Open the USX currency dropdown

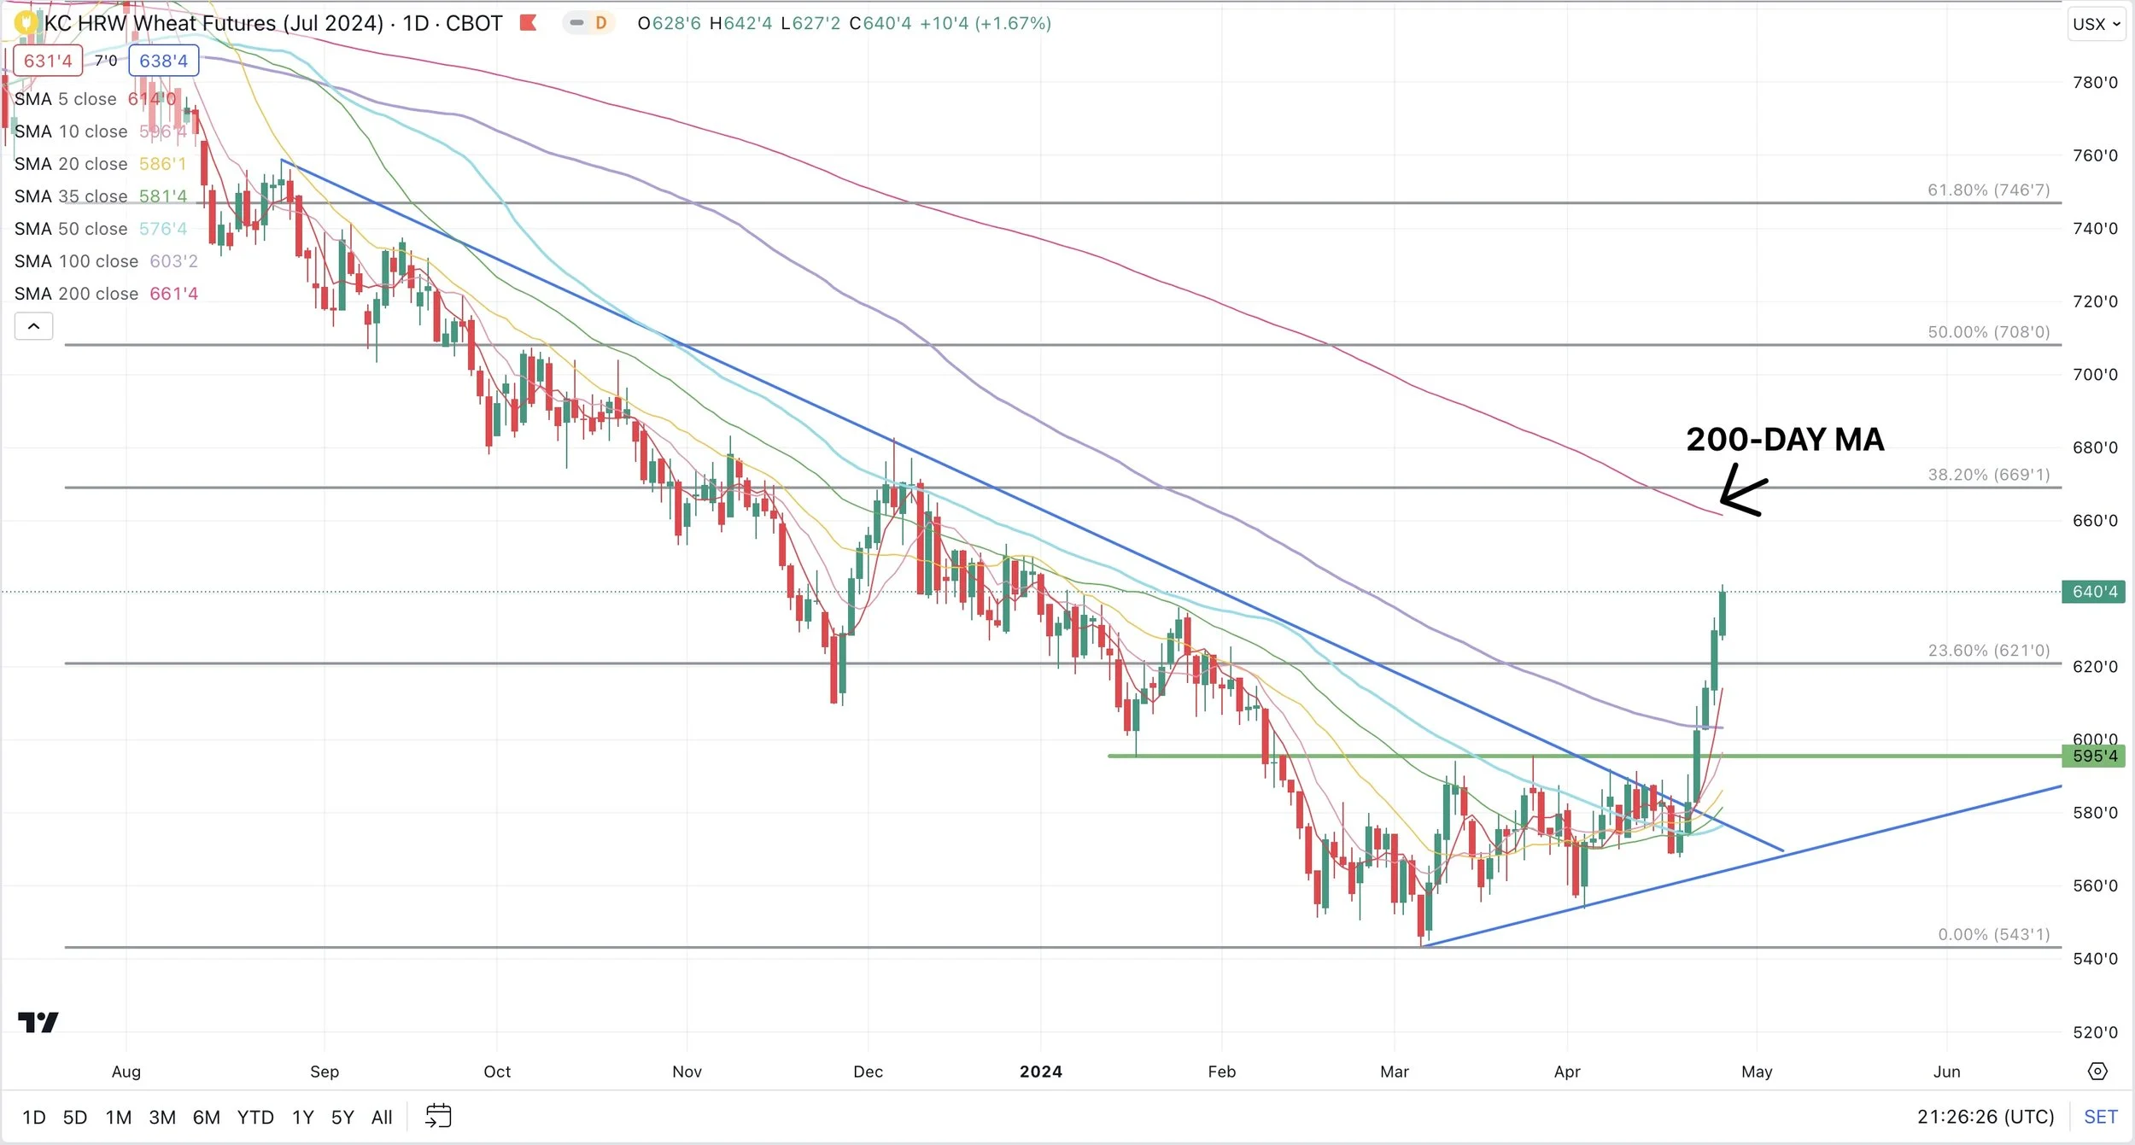coord(2096,24)
